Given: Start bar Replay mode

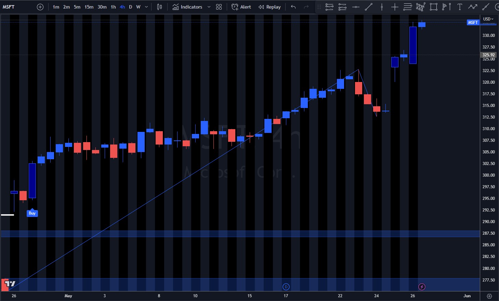Looking at the screenshot, I should click(x=270, y=7).
